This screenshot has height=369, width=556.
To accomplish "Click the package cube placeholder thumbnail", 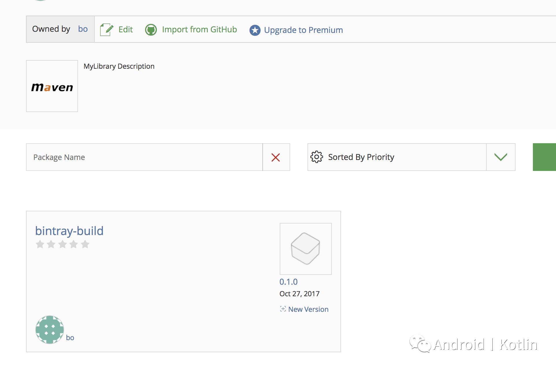I will (x=305, y=249).
